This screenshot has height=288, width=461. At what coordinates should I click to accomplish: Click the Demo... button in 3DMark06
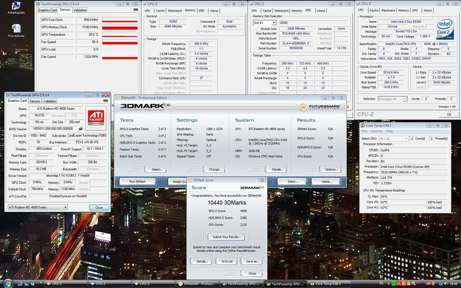point(292,182)
